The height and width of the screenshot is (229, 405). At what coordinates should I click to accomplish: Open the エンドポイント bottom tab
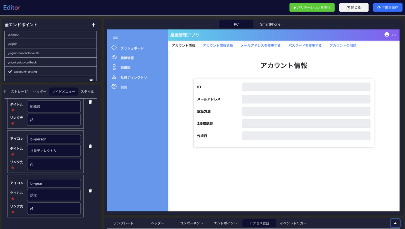pyautogui.click(x=225, y=223)
